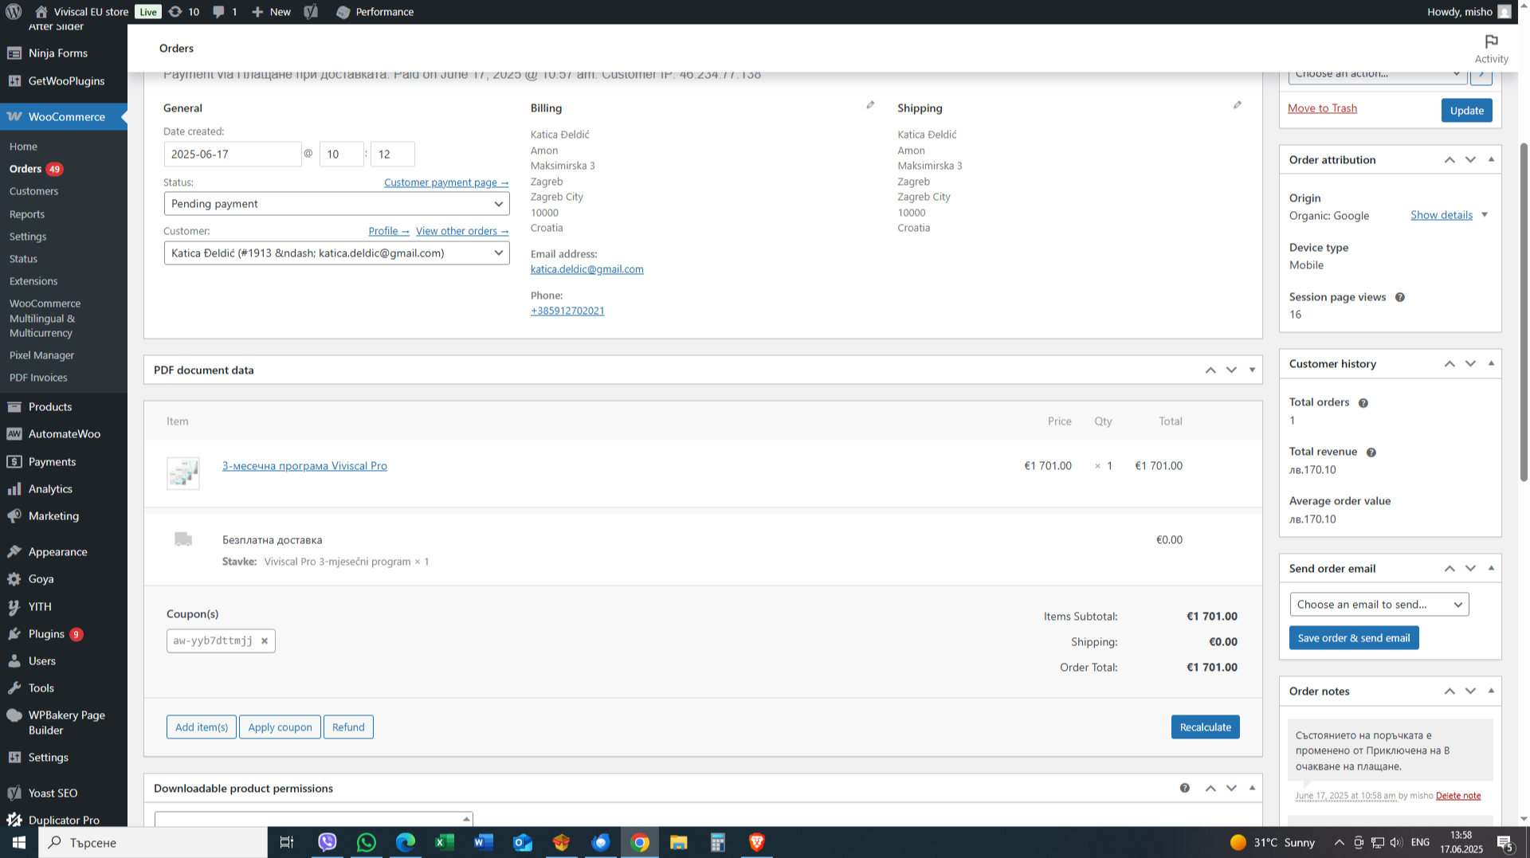Open the Products menu in sidebar

[x=50, y=406]
